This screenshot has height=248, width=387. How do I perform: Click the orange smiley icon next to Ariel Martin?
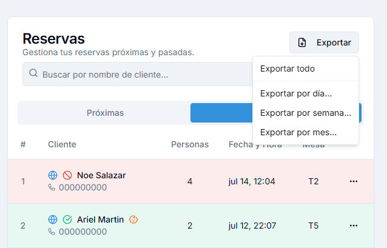[134, 220]
